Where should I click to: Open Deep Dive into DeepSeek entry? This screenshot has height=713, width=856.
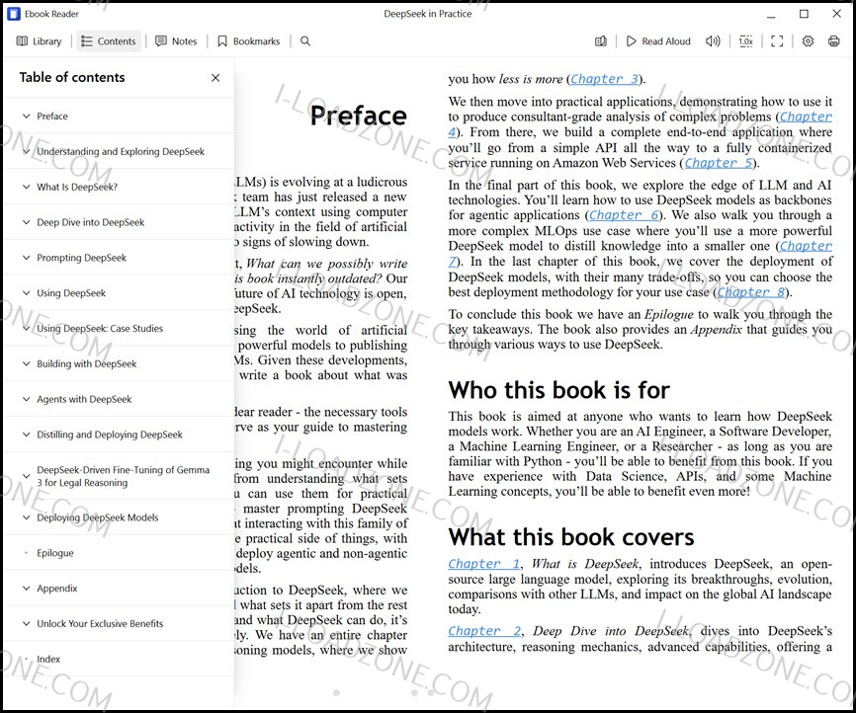click(91, 222)
